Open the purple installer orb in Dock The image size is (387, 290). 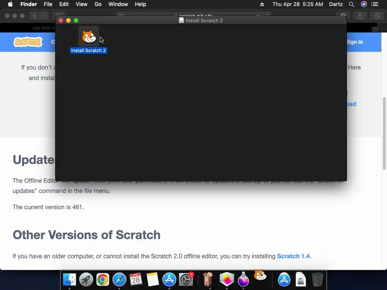[x=243, y=279]
